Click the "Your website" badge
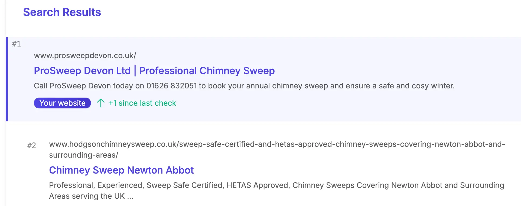The image size is (521, 206). tap(62, 103)
